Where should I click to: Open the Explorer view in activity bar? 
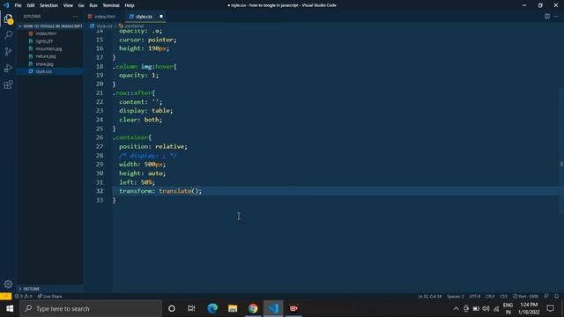click(x=8, y=18)
